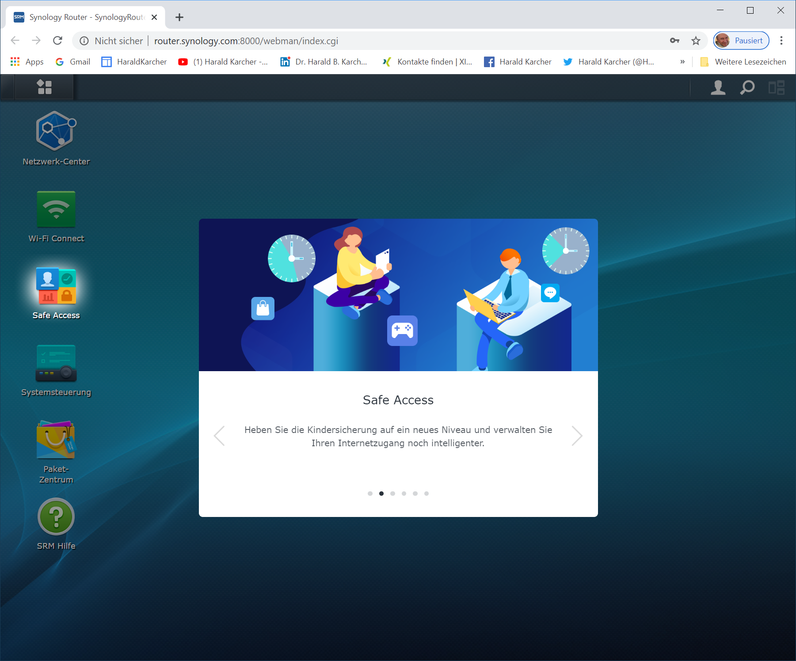Select the fourth carousel dot
Image resolution: width=796 pixels, height=661 pixels.
404,494
